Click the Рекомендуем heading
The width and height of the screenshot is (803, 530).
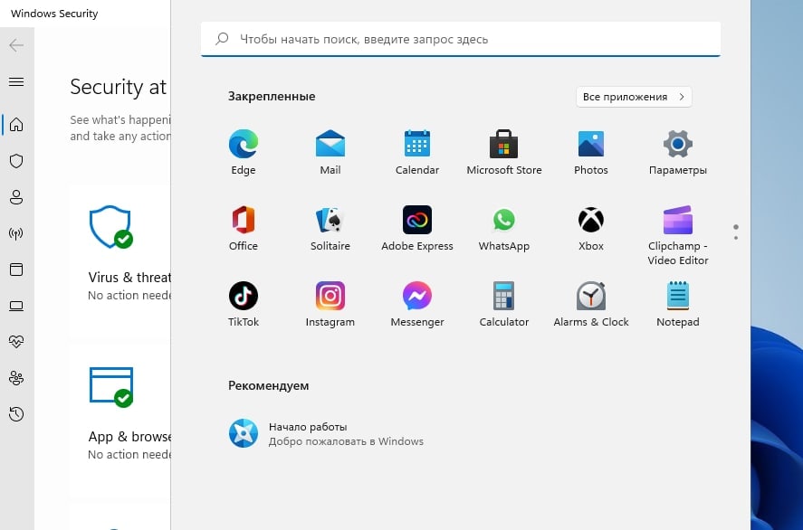pos(268,385)
